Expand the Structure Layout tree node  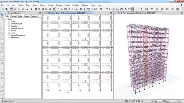[x=9, y=24]
